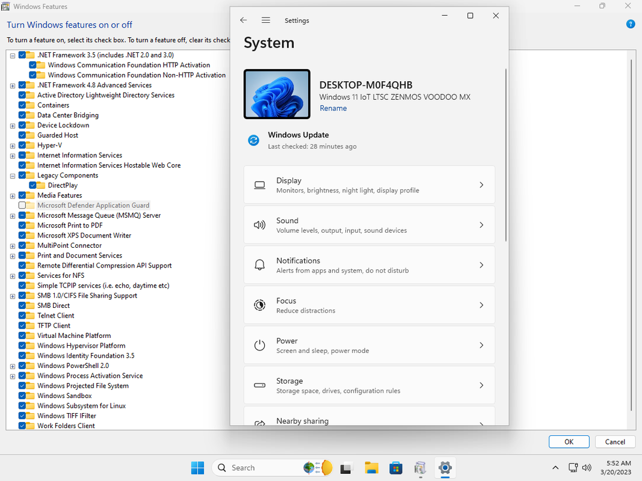Expand the Hyper-V tree node
This screenshot has height=481, width=642.
pos(13,146)
